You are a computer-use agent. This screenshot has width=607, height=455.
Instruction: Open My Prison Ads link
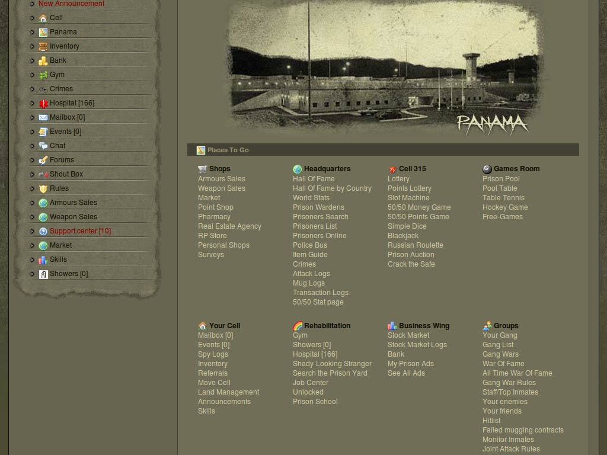click(x=411, y=364)
